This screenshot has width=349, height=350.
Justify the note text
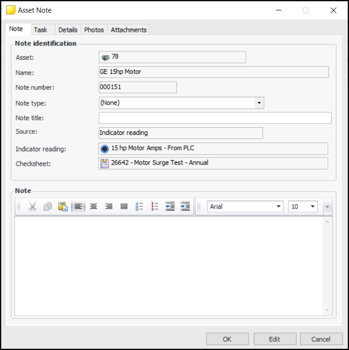point(124,207)
